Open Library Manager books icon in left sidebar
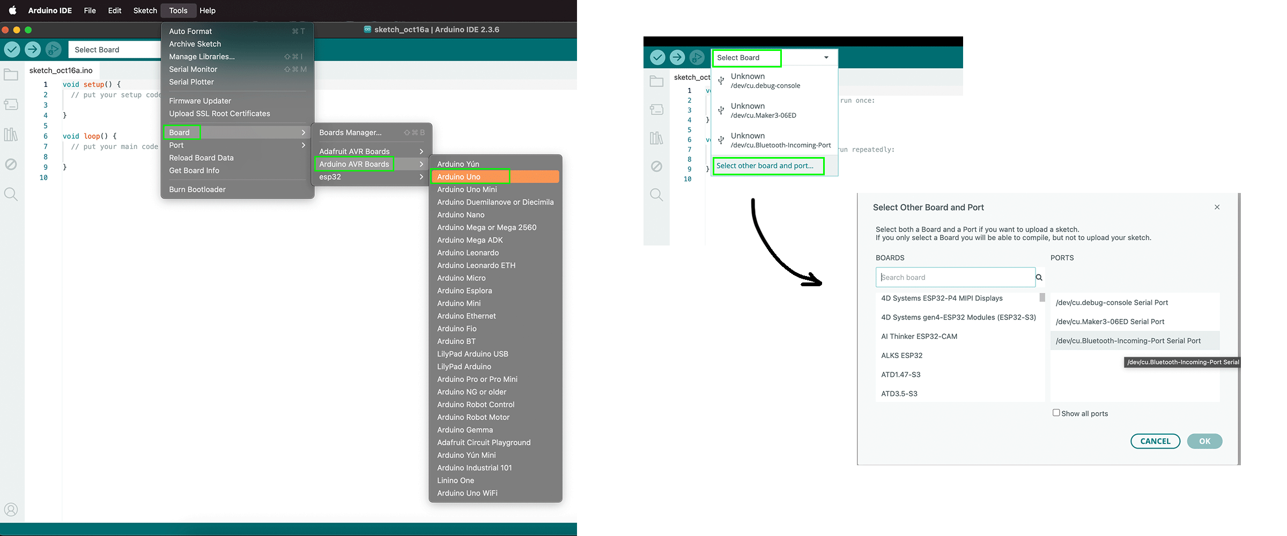The width and height of the screenshot is (1287, 536). (x=11, y=134)
